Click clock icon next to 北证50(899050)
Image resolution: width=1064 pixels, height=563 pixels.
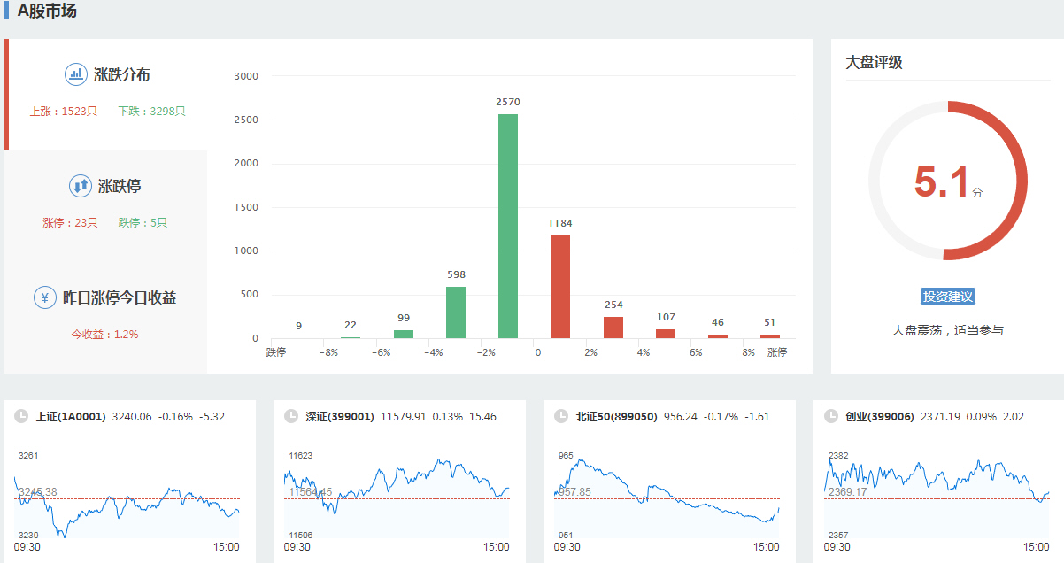click(561, 416)
